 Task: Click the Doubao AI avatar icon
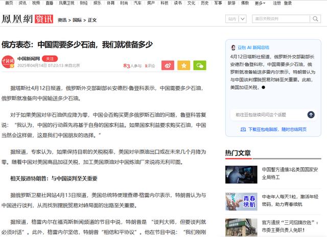point(233,47)
